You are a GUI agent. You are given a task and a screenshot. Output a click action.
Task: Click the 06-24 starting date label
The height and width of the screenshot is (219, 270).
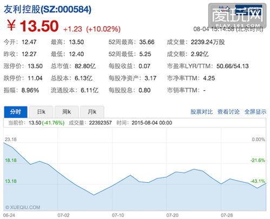tap(9, 215)
